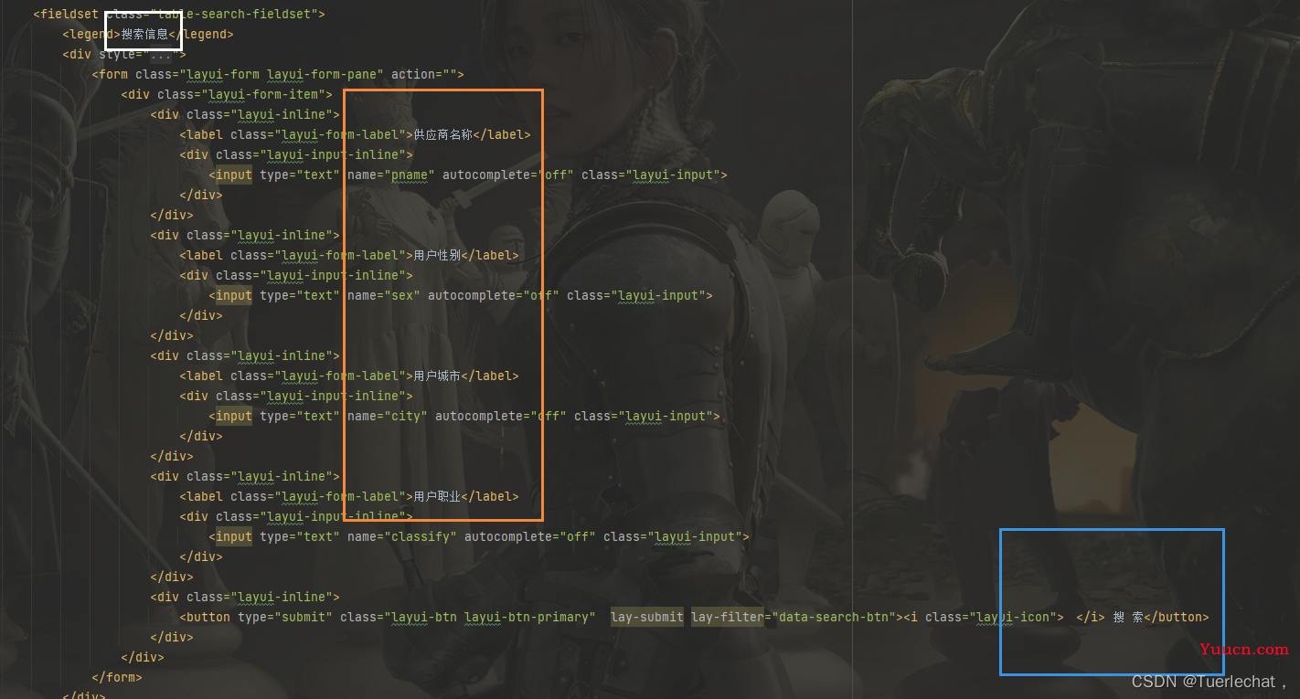This screenshot has height=699, width=1300.
Task: Click the closing </button> tag
Action: point(1177,617)
